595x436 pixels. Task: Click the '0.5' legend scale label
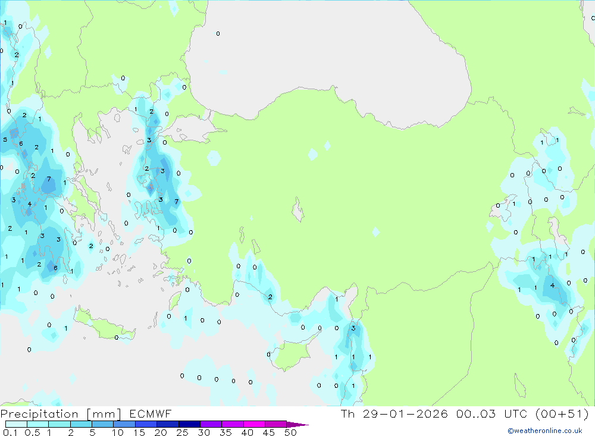click(32, 432)
